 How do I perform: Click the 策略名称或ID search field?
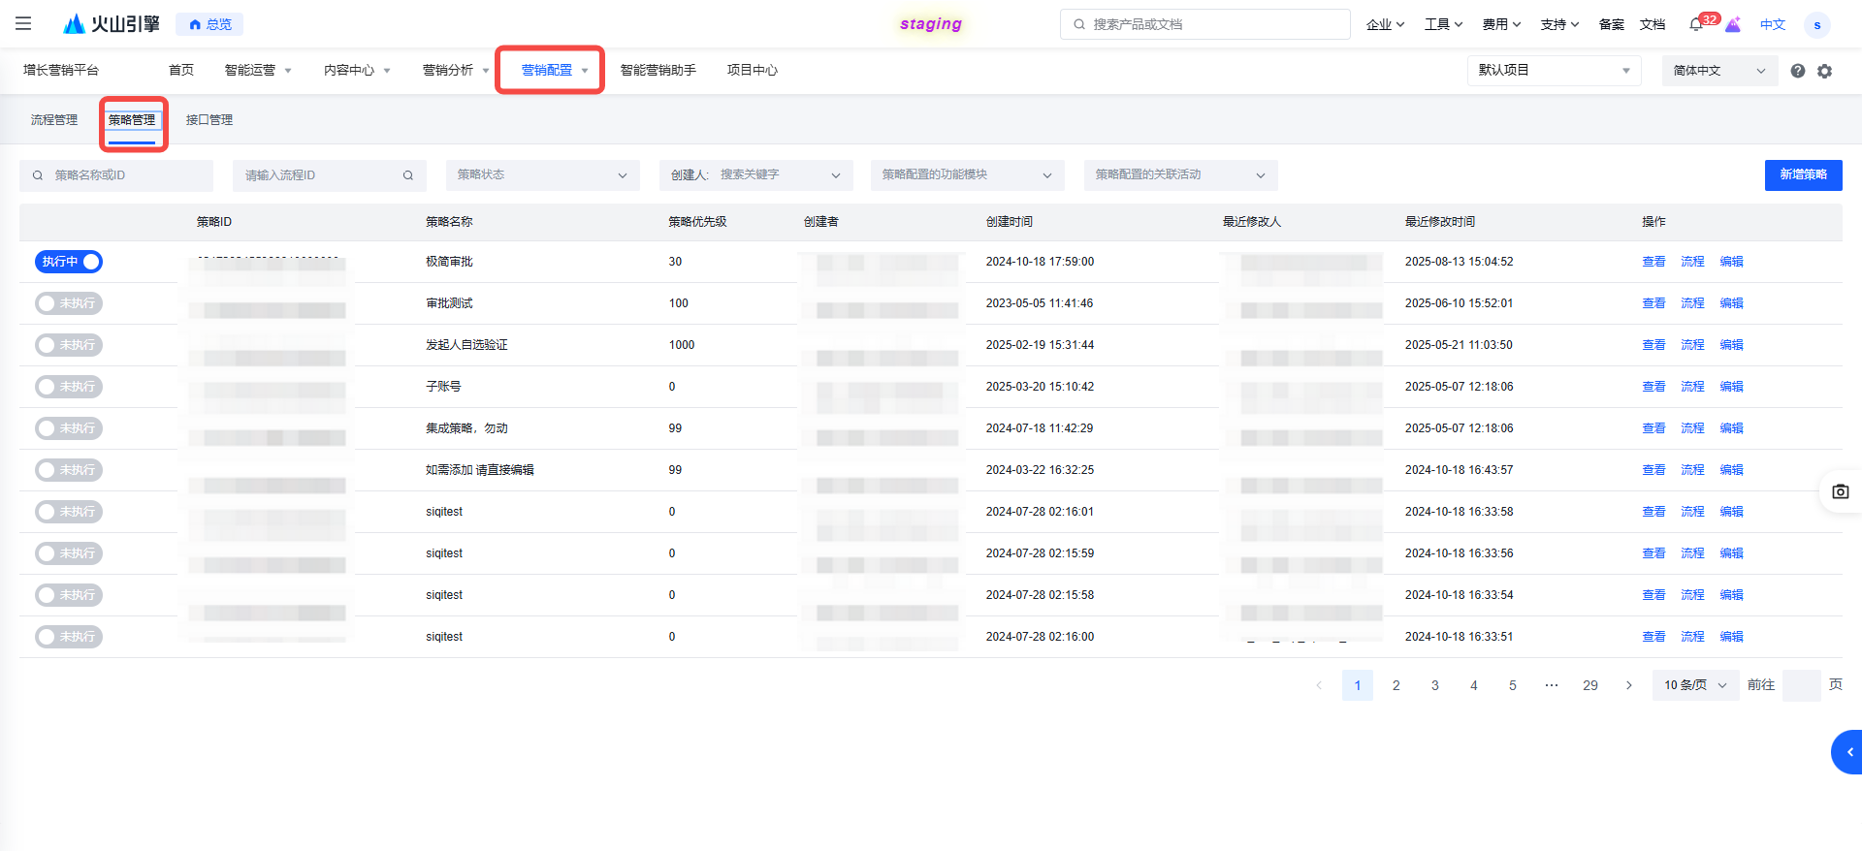pyautogui.click(x=126, y=175)
